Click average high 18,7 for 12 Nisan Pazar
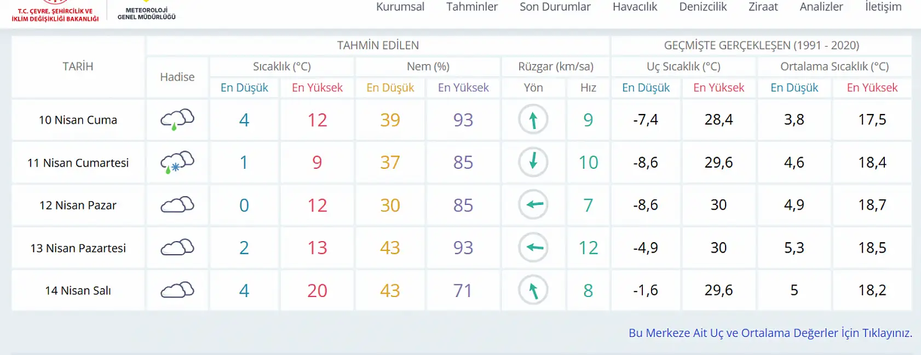Image resolution: width=921 pixels, height=355 pixels. [x=872, y=205]
